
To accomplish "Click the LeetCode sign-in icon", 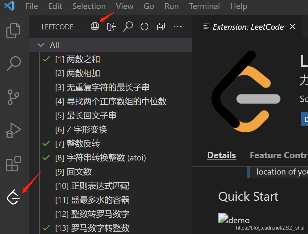I will [x=112, y=27].
